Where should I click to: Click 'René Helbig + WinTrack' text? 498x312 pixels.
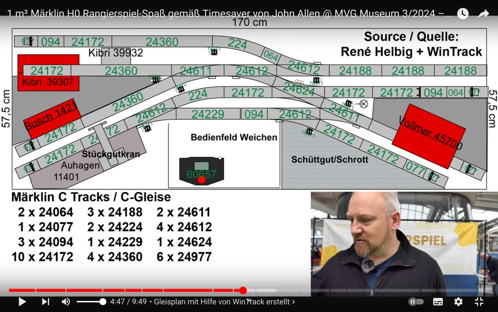tap(411, 52)
